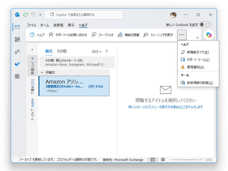The width and height of the screenshot is (228, 171).
Task: Open ribbon display options chevron
Action: [197, 38]
